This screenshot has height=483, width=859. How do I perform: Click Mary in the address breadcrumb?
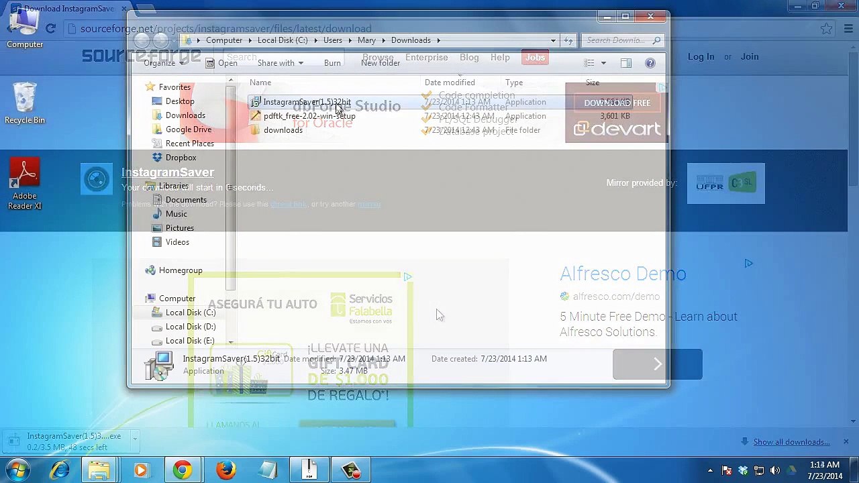click(366, 40)
